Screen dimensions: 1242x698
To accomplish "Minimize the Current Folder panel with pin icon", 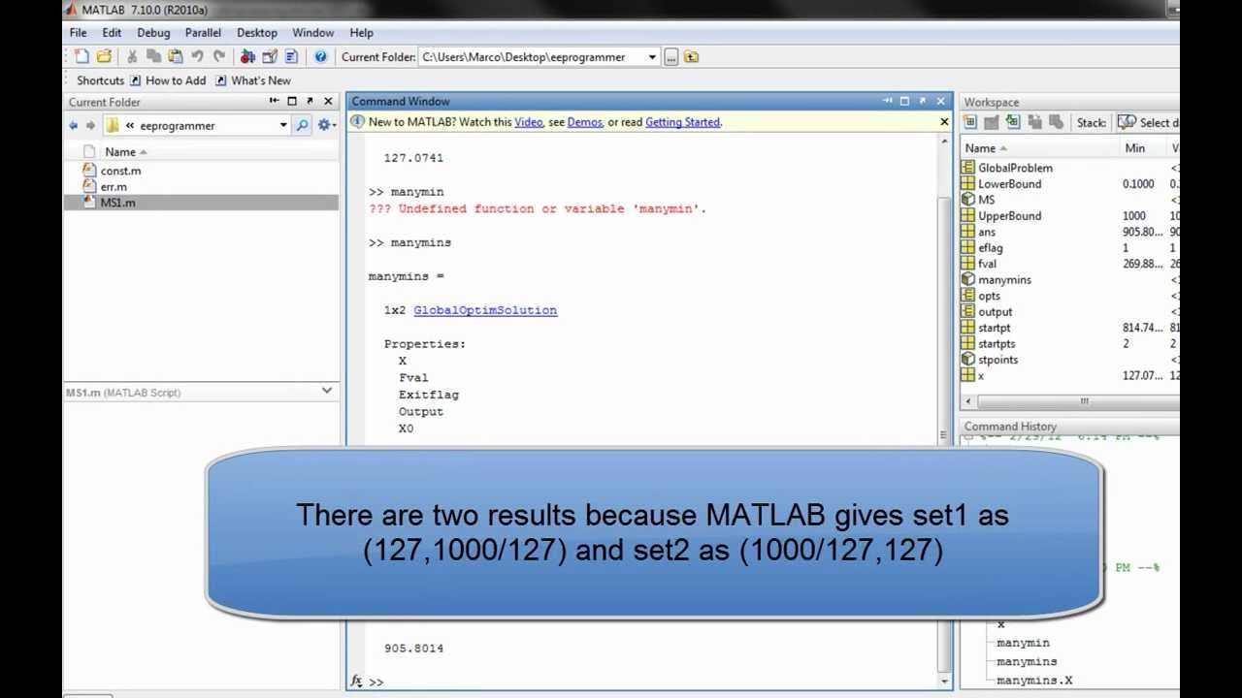I will [x=275, y=101].
